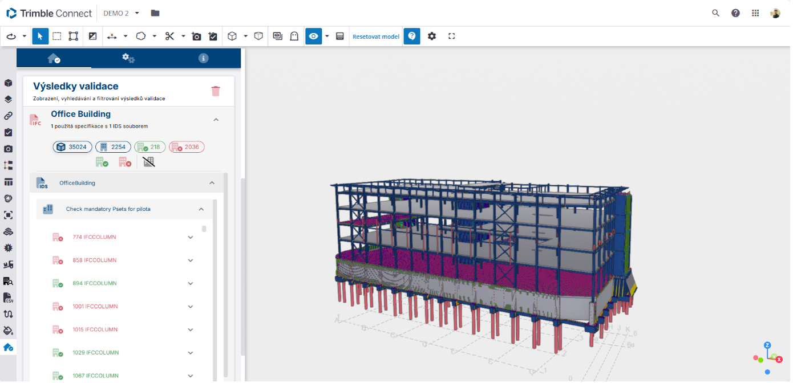Click Resetovat model link

tap(375, 36)
